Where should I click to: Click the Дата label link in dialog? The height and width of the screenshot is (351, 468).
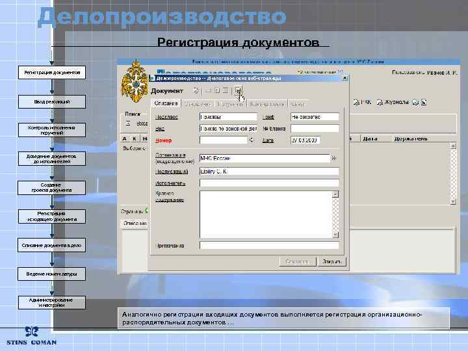coord(268,140)
